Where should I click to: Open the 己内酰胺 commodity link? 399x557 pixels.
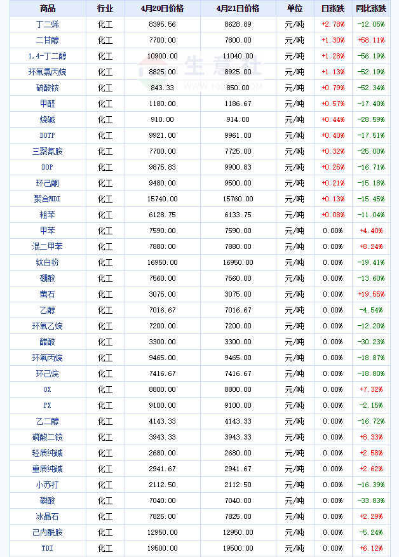pos(48,532)
